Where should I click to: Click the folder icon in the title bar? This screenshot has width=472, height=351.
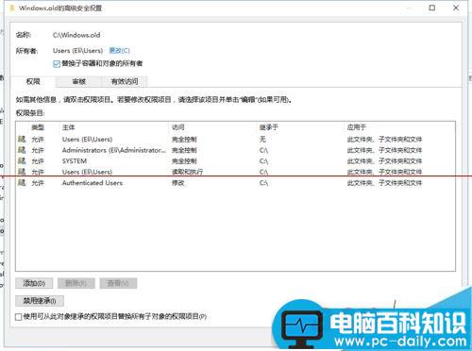click(12, 8)
